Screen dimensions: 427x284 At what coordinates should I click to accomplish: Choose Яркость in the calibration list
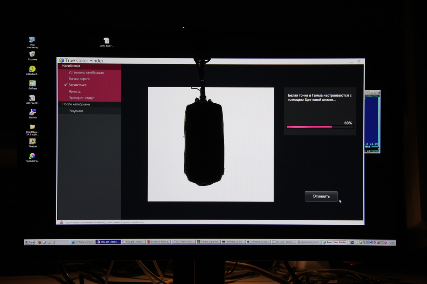(75, 92)
